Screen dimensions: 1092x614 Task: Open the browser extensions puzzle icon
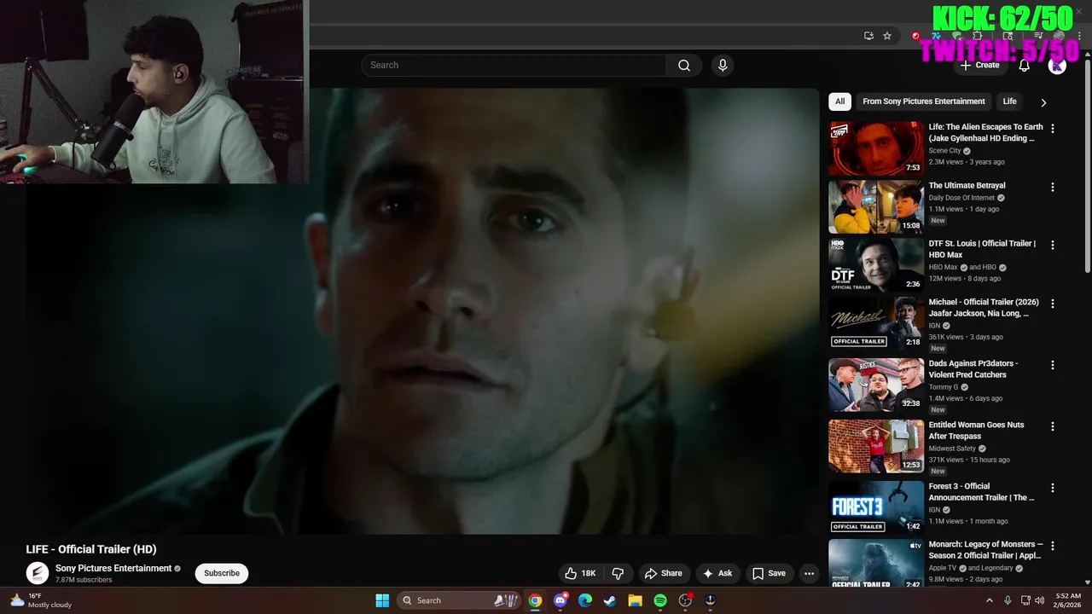tap(978, 36)
